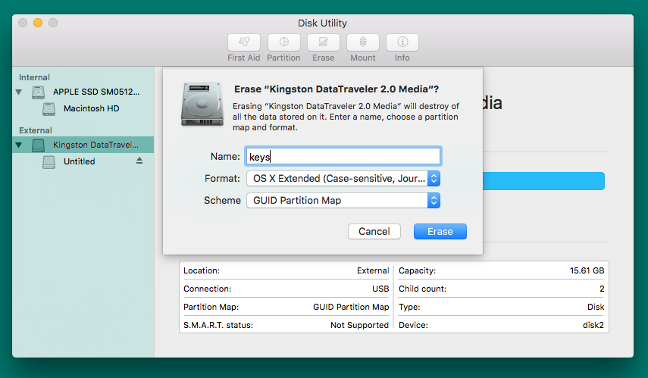
Task: Collapse the Kingston DataTraveler disclosure triangle
Action: point(19,145)
